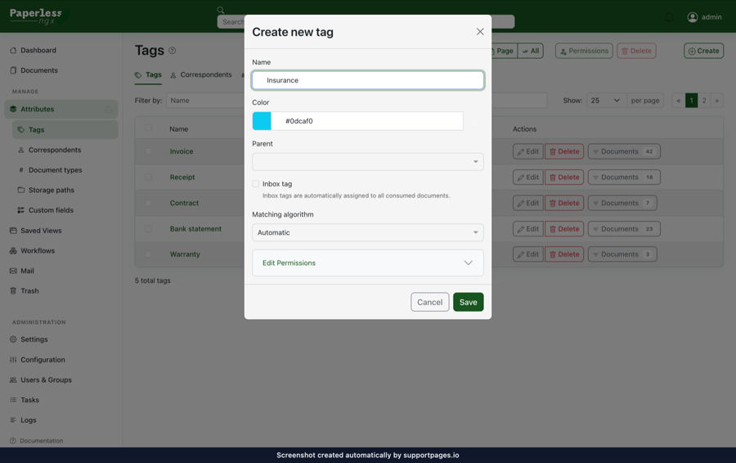The height and width of the screenshot is (463, 736).
Task: Save the new Insurance tag
Action: [468, 302]
